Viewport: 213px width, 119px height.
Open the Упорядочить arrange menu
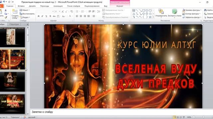coord(161,14)
